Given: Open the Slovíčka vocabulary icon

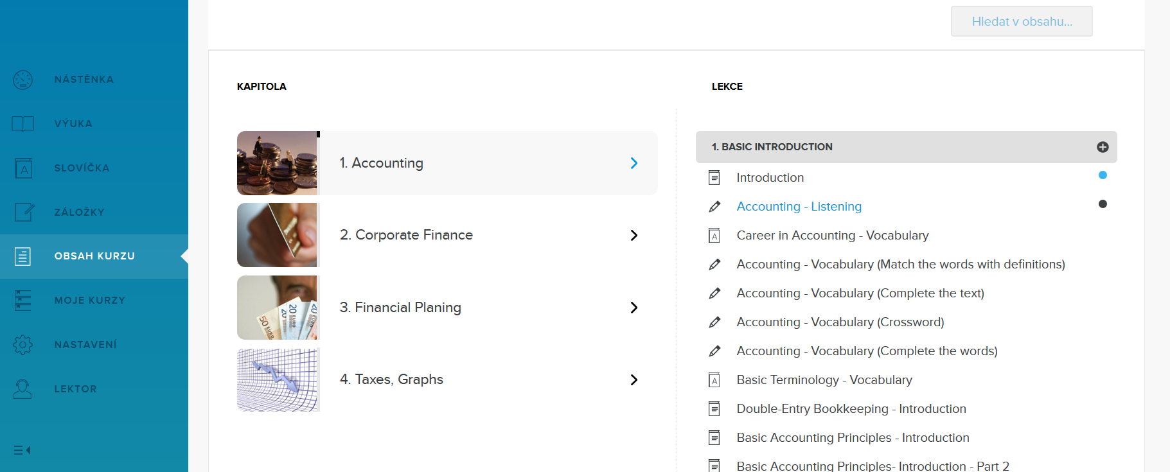Looking at the screenshot, I should tap(23, 168).
